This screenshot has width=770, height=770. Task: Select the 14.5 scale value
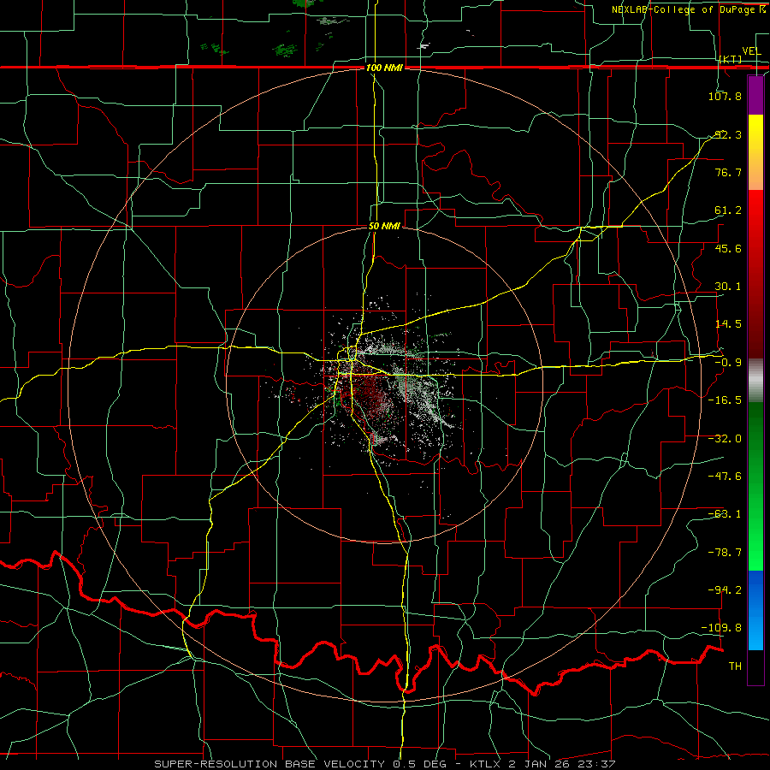click(727, 324)
